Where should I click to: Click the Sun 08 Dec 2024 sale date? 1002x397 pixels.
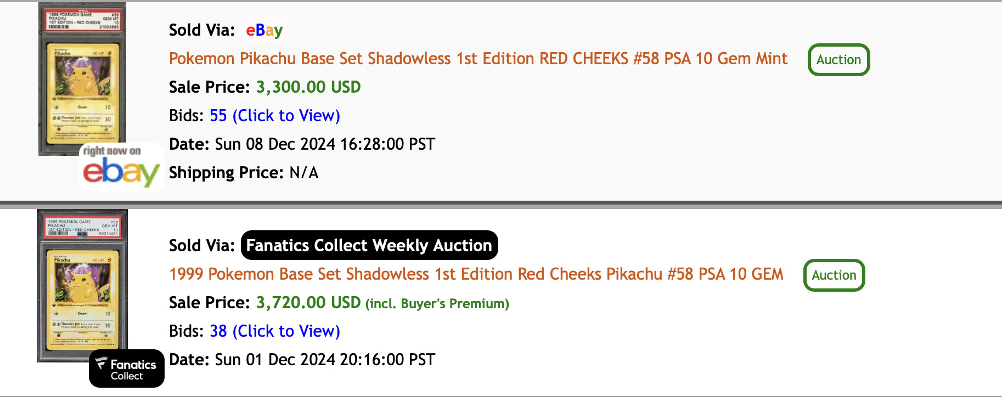325,144
